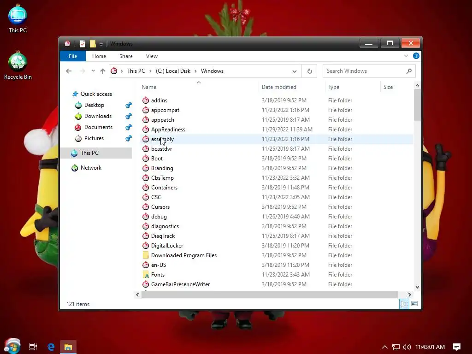Click (C:) Local Disk breadcrumb

coord(173,71)
